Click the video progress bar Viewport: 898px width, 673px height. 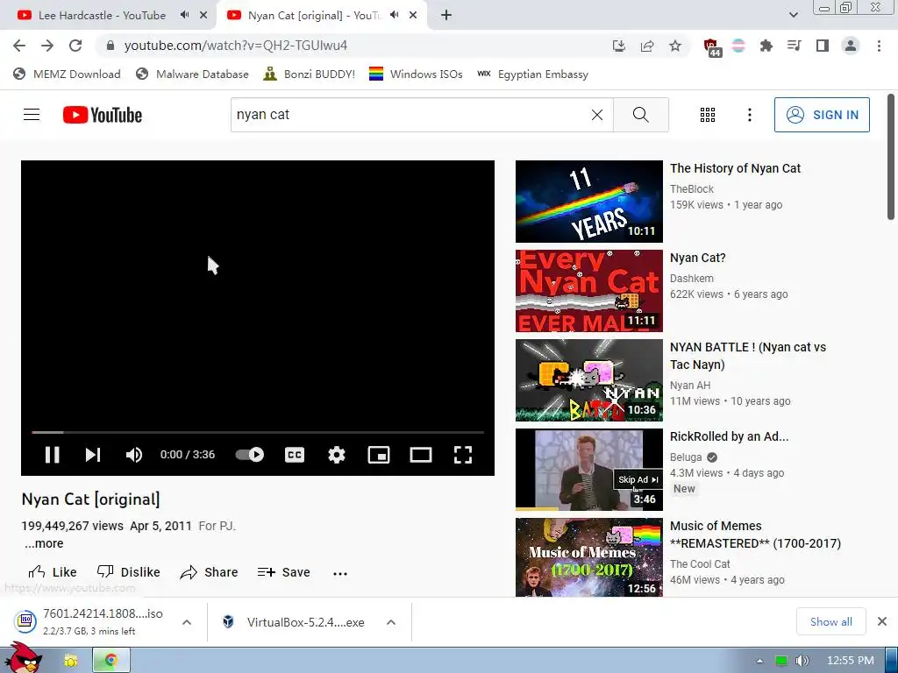click(258, 432)
